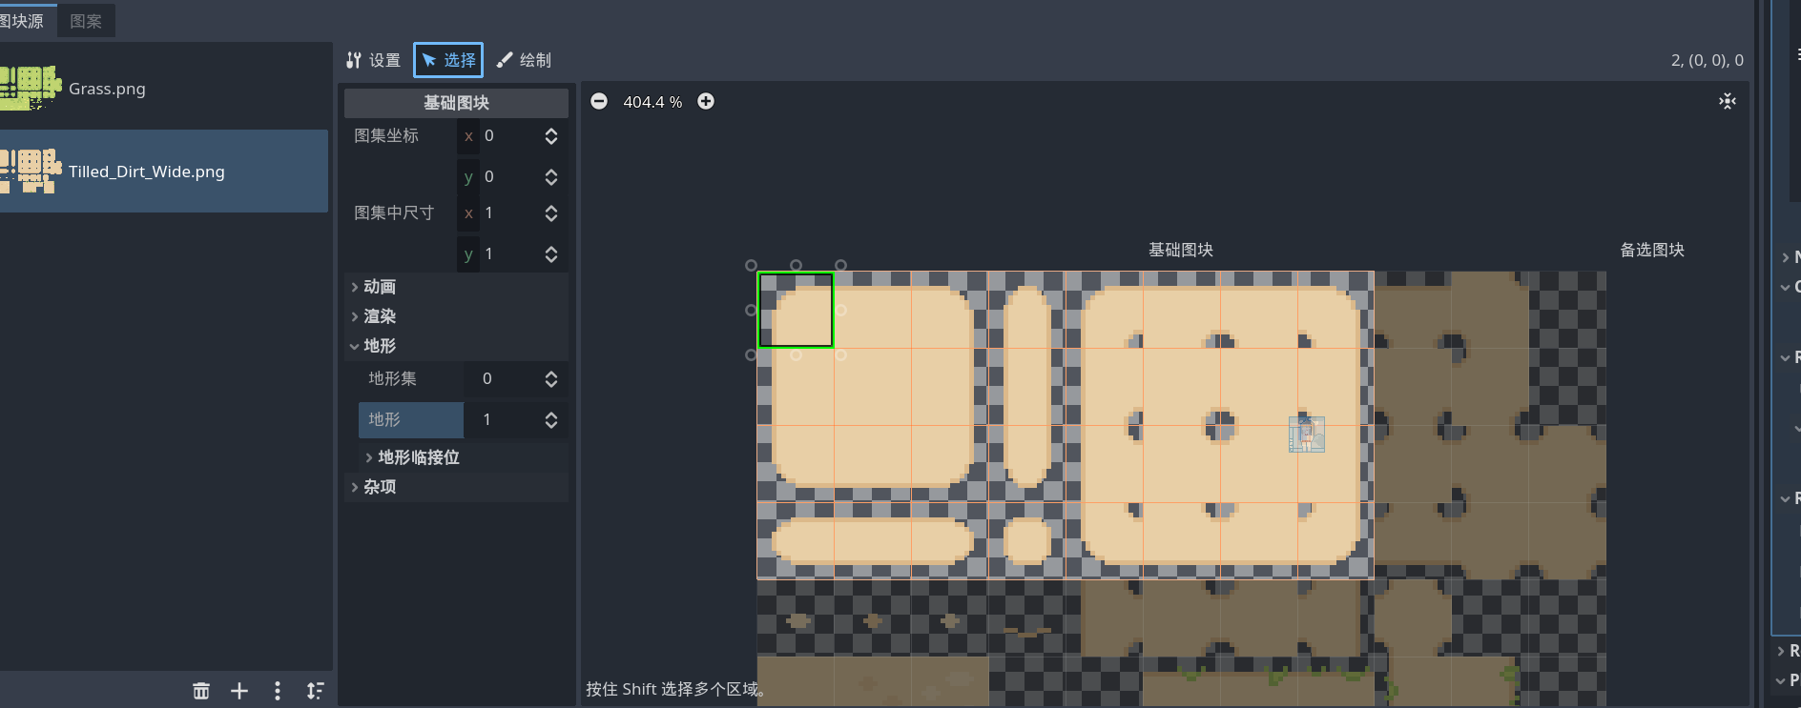This screenshot has height=708, width=1801.
Task: Add a new atlas source with plus icon
Action: (x=239, y=691)
